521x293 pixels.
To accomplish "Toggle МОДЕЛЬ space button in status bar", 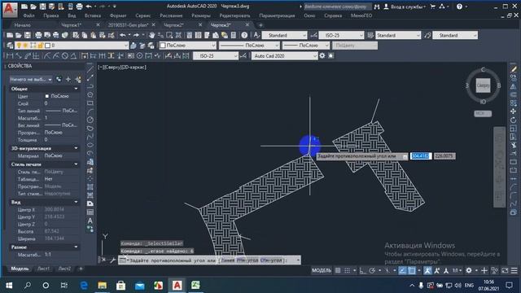I will (322, 271).
